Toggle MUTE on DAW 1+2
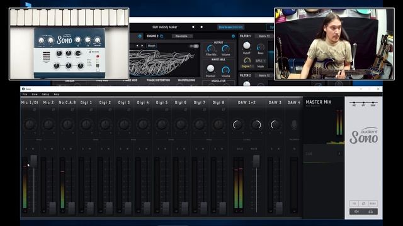Screen dimensions: 403x226 (254, 149)
